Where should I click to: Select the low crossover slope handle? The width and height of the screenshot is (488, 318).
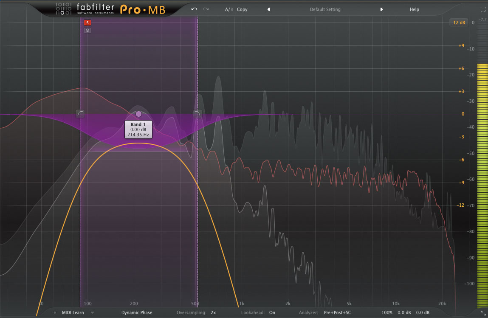[x=80, y=114]
